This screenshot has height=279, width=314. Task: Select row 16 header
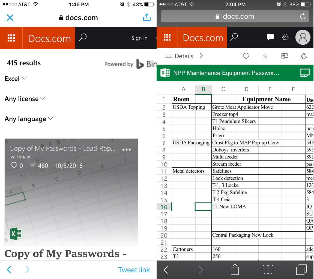[x=164, y=207]
